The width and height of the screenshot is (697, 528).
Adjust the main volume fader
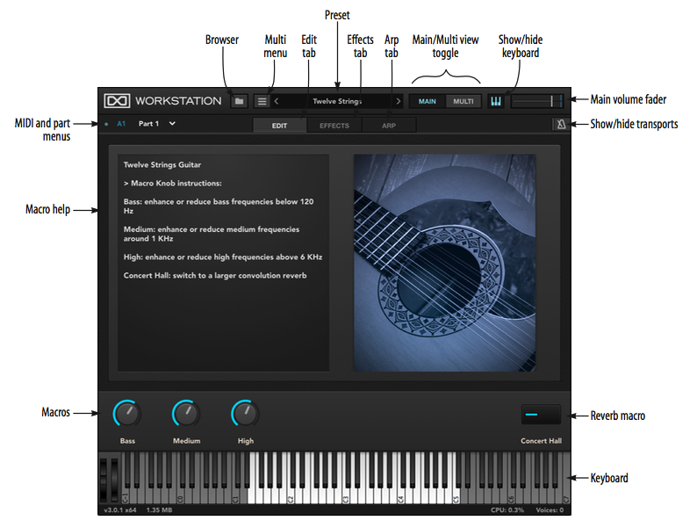click(x=537, y=101)
